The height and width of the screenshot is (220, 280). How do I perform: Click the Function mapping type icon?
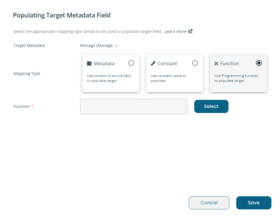click(x=216, y=64)
